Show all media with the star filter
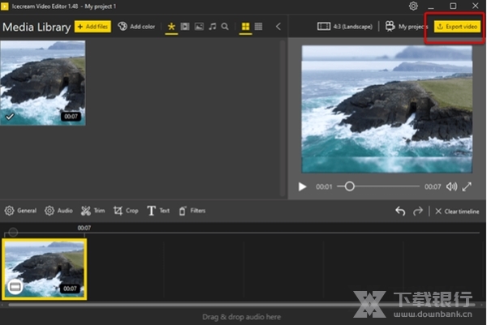This screenshot has width=487, height=325. (x=171, y=27)
